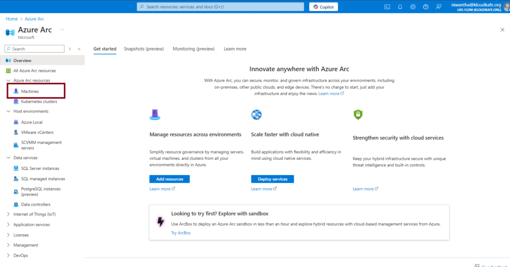Focus the top search resources field
The image size is (510, 267).
click(220, 7)
